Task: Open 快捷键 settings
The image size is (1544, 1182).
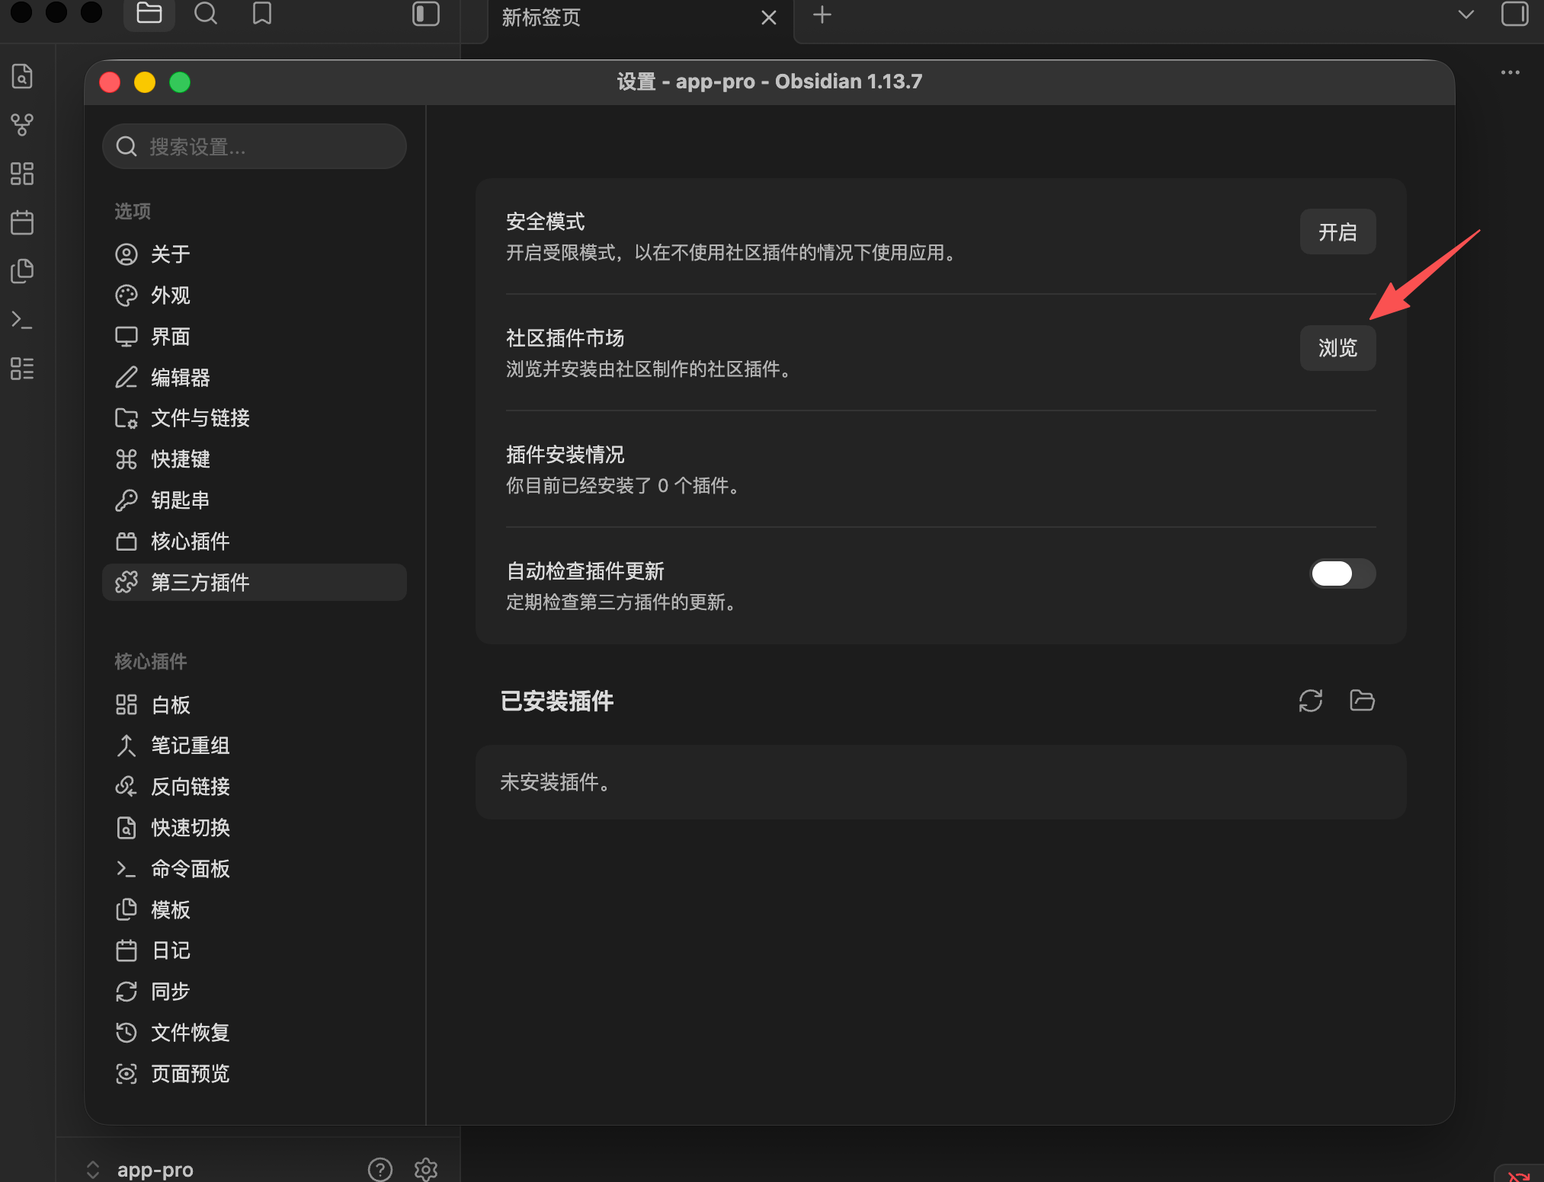Action: point(254,459)
